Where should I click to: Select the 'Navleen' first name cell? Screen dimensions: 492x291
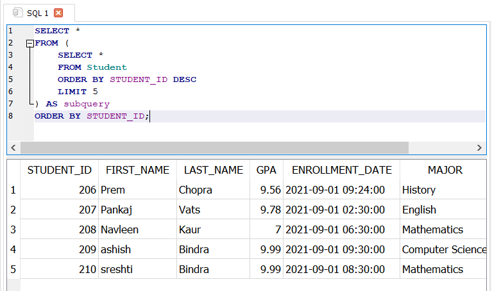coord(137,229)
